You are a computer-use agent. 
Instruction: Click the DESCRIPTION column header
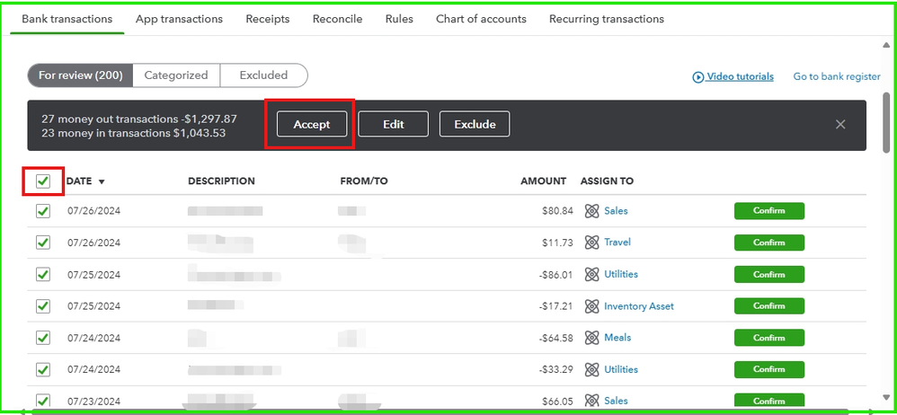tap(221, 181)
